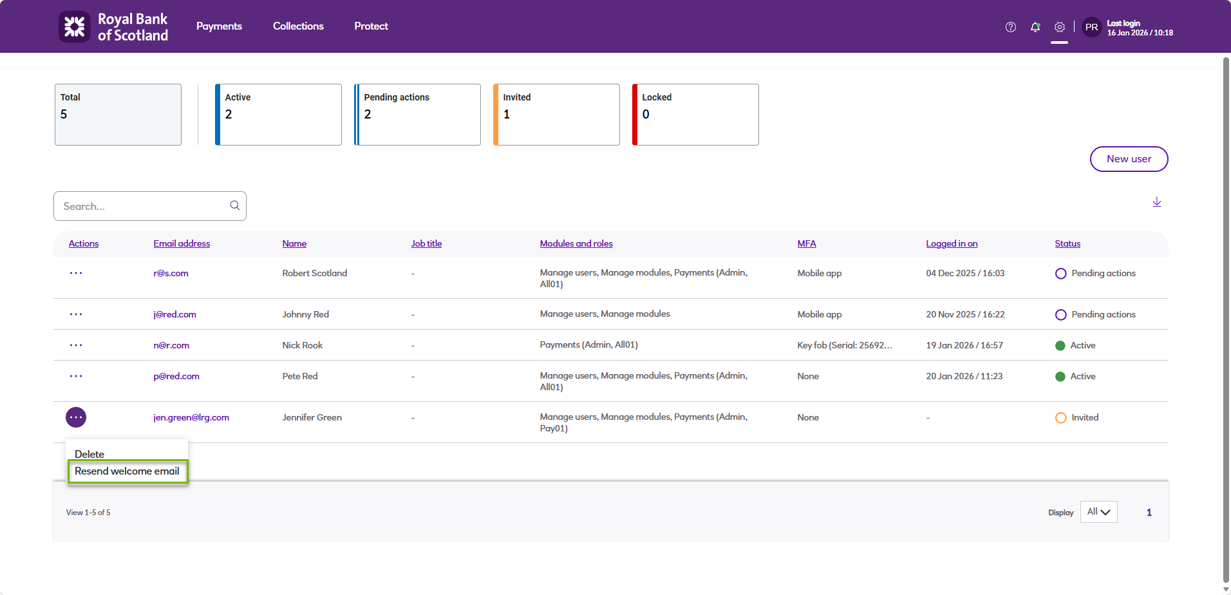The image size is (1231, 595).
Task: Open the Payments menu
Action: coord(219,26)
